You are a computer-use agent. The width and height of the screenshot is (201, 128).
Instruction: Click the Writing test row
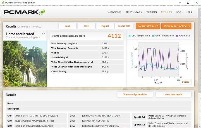87,53
